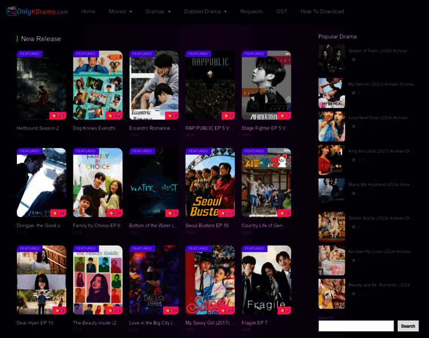Viewport: 429px width, 338px height.
Task: Open the OST page
Action: 282,11
